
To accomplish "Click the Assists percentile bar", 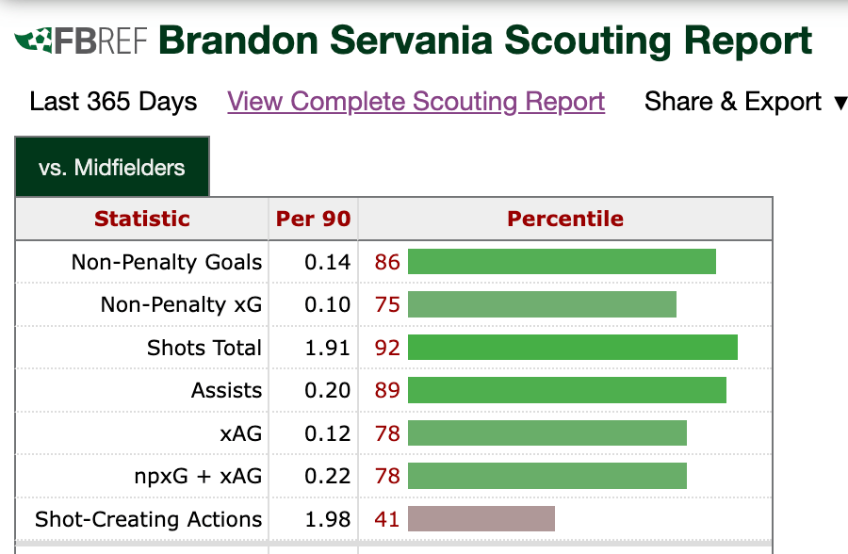I will tap(566, 391).
